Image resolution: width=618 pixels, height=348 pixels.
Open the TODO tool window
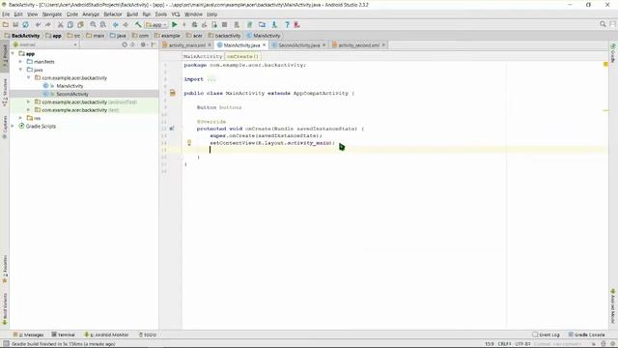[x=148, y=334]
